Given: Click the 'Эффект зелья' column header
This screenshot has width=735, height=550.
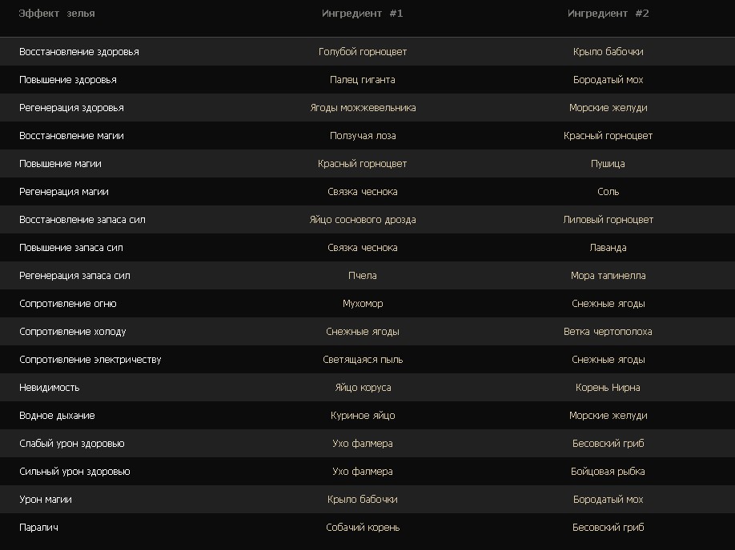Looking at the screenshot, I should click(x=56, y=14).
